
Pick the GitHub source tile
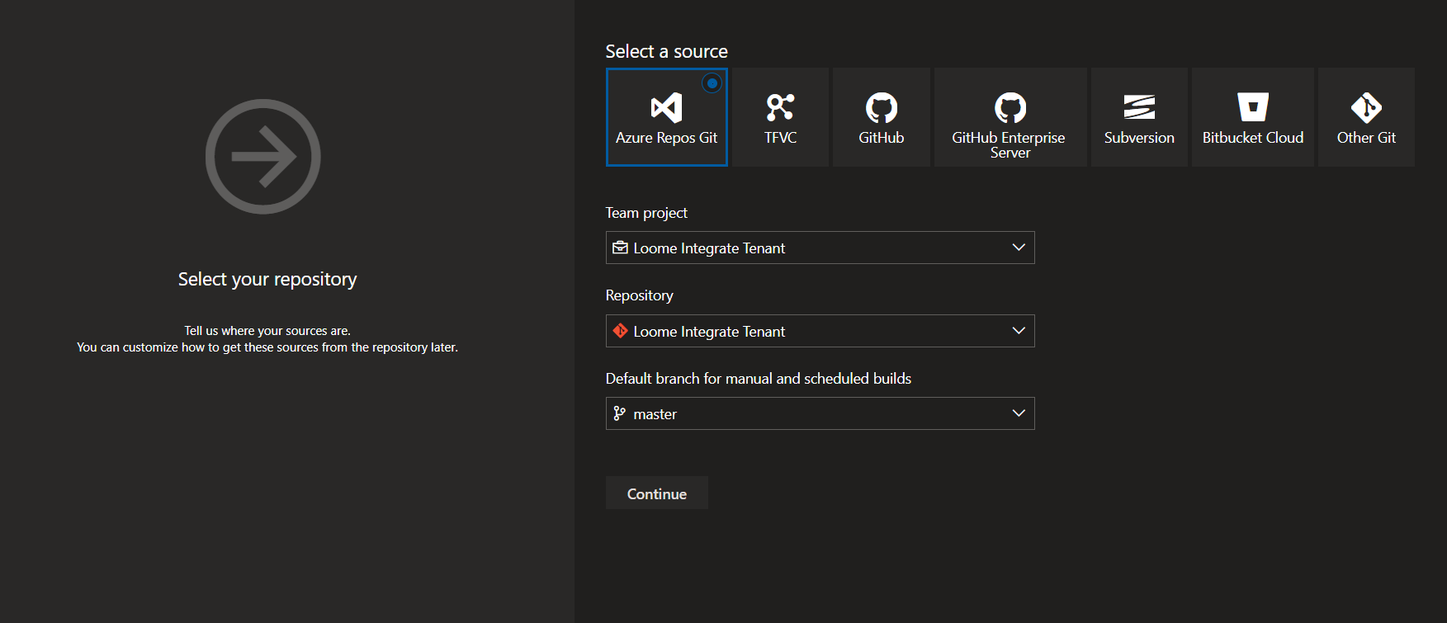click(x=881, y=117)
